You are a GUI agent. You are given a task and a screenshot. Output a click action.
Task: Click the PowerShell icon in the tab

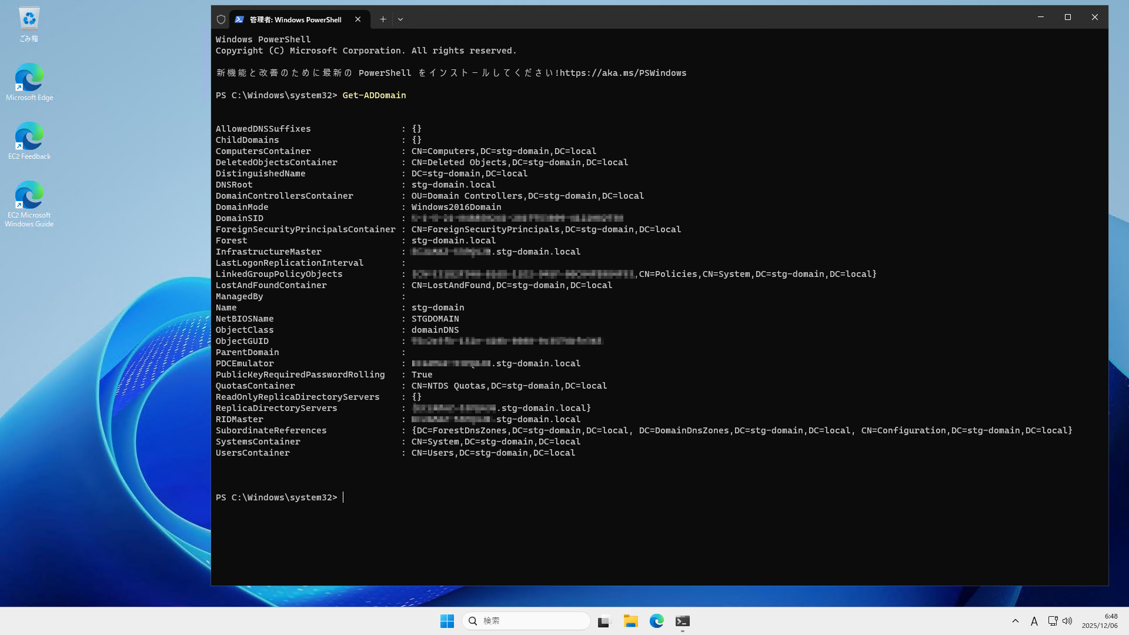point(239,19)
